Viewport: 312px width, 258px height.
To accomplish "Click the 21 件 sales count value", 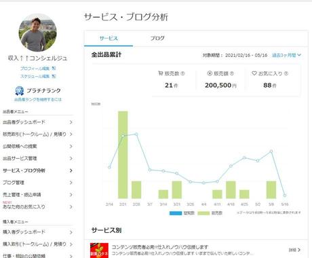I will tap(171, 86).
